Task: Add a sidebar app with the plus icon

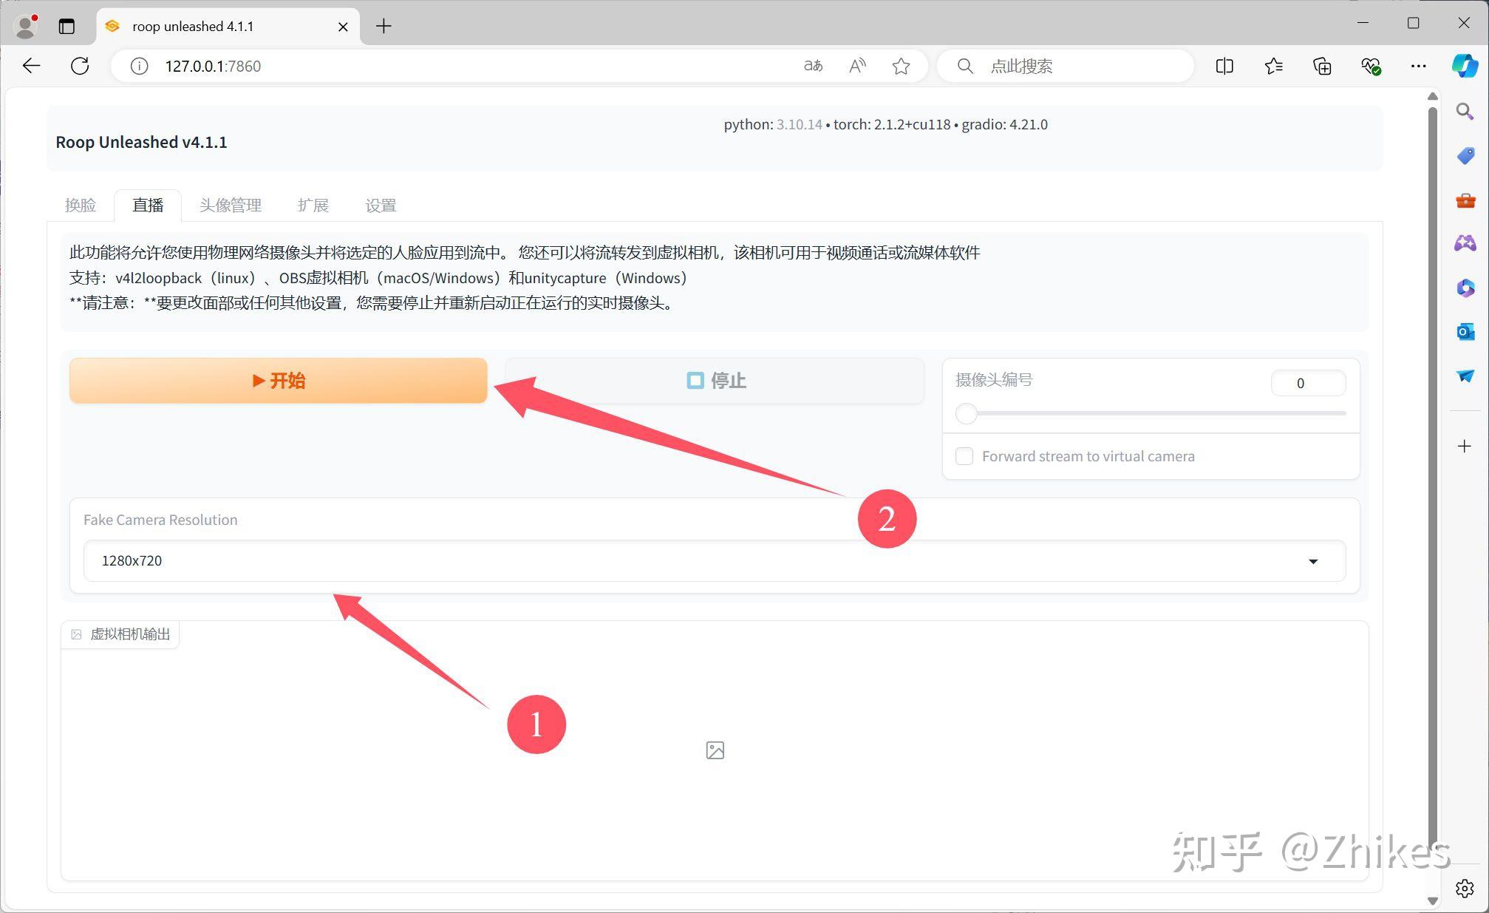Action: click(x=1464, y=446)
